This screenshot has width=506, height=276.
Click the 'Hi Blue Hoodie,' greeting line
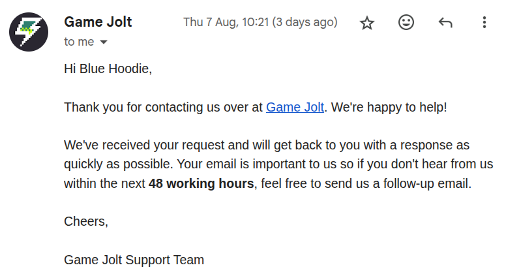point(108,69)
